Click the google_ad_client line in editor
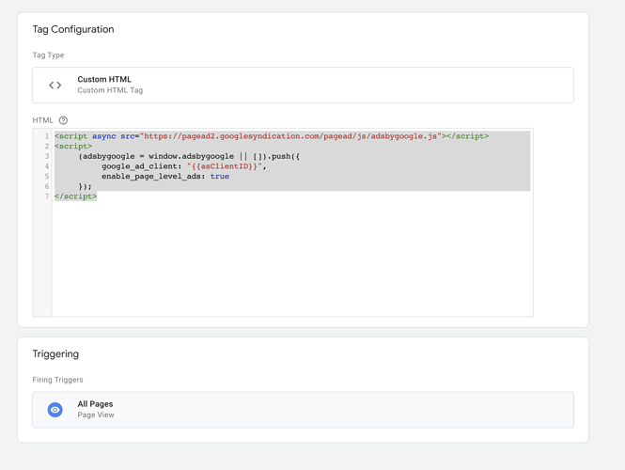The width and height of the screenshot is (625, 470). [x=184, y=166]
